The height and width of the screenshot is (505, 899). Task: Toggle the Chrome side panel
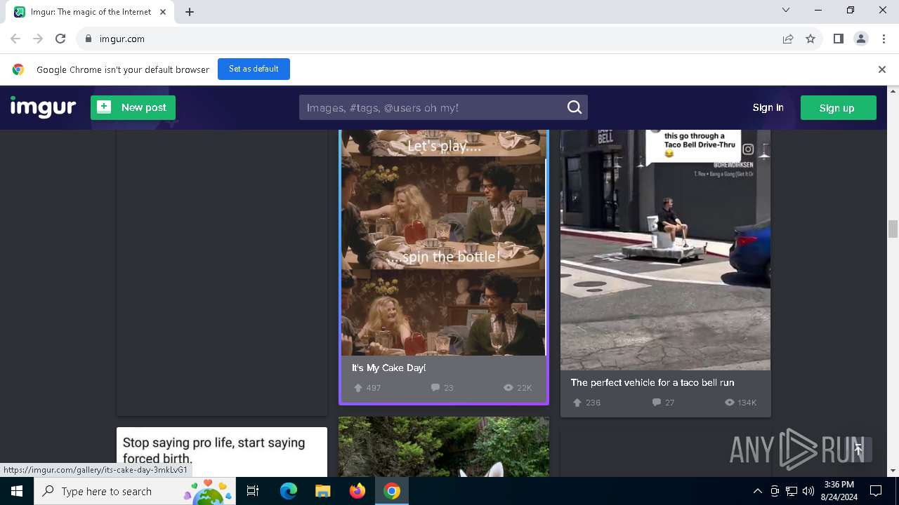tap(838, 39)
